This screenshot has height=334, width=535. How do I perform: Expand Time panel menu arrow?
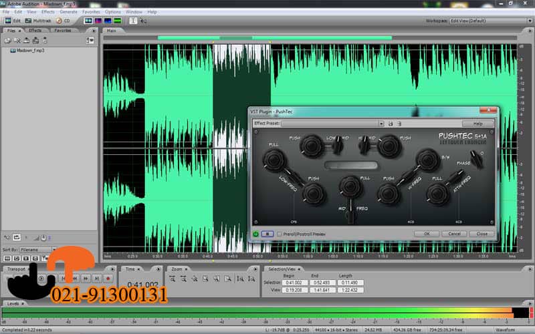coord(158,269)
